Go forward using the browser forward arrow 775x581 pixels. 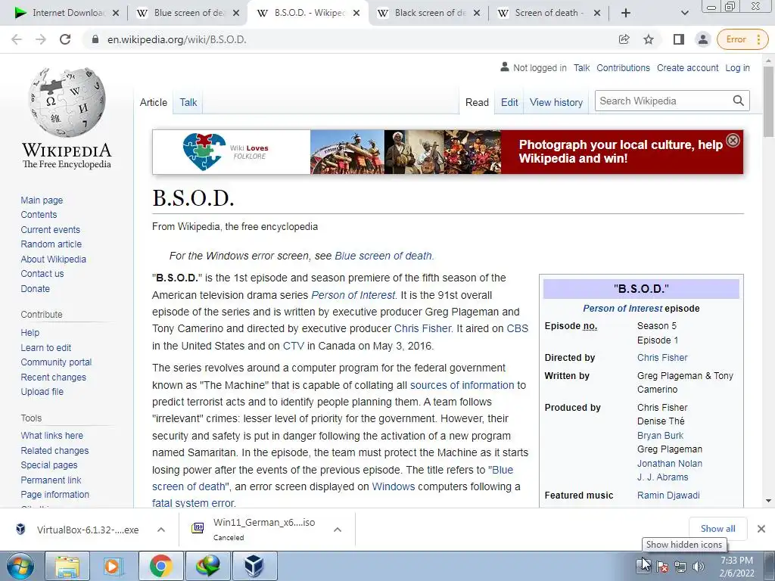[41, 39]
